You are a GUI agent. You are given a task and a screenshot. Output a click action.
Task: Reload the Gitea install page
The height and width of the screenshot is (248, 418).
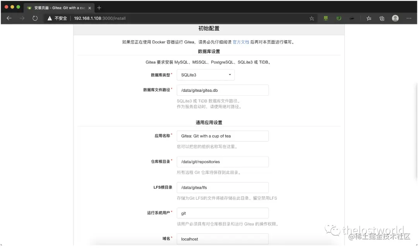click(35, 18)
